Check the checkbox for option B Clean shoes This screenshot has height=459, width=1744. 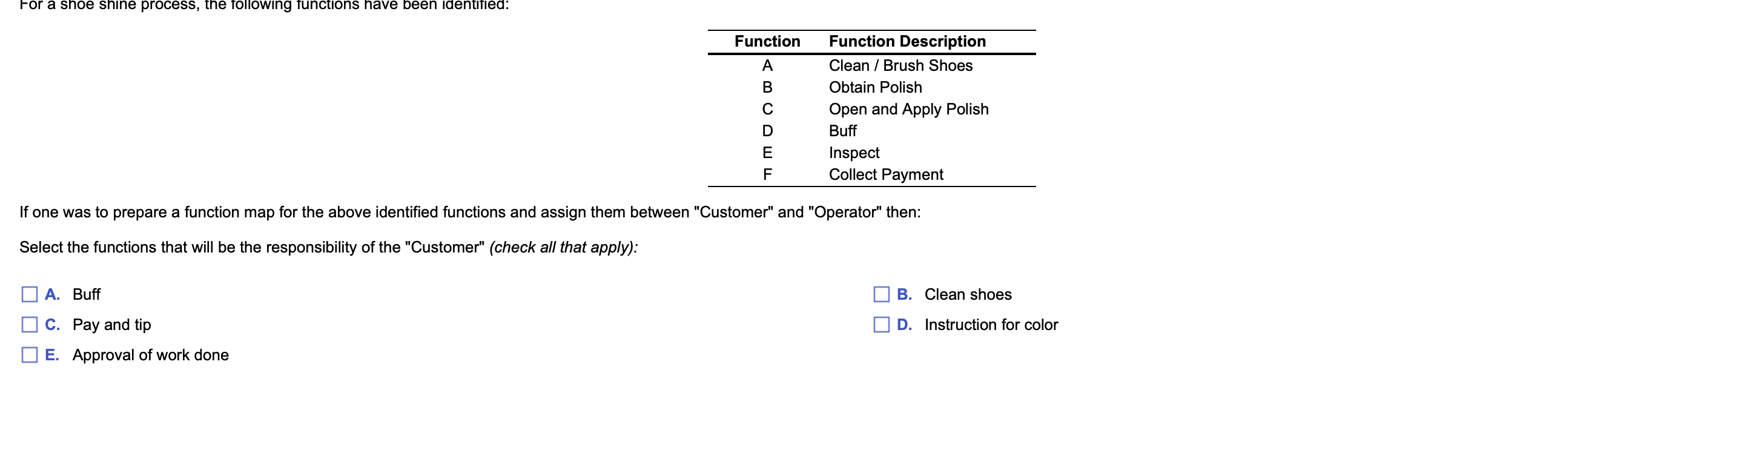pos(881,294)
